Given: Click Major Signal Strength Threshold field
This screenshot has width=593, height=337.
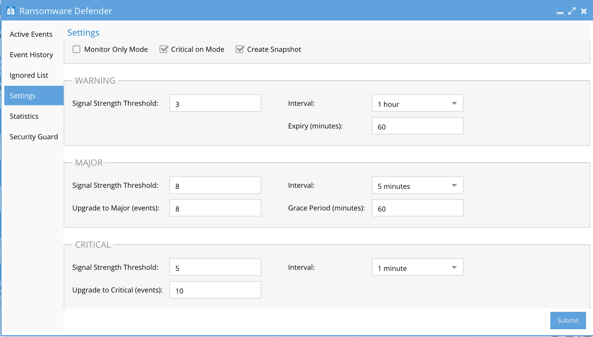Looking at the screenshot, I should pos(215,185).
